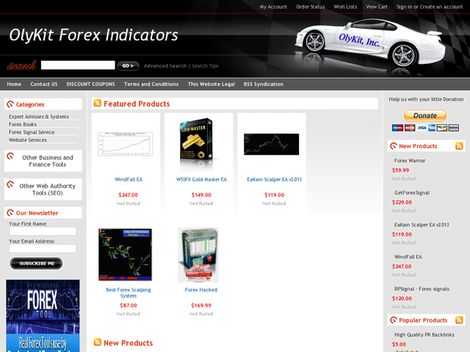Click the OlyKit Forex Indicators site title
Image resolution: width=470 pixels, height=352 pixels.
[93, 35]
